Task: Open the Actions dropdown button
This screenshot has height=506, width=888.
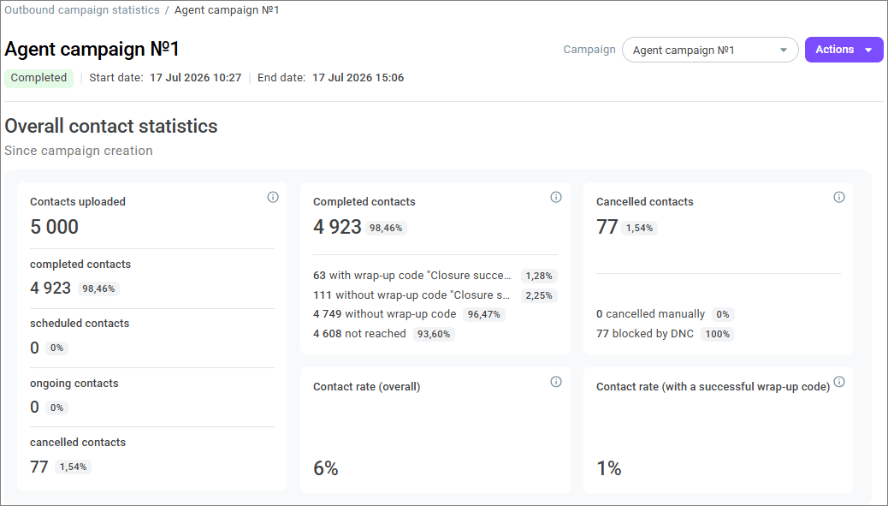Action: coord(844,50)
